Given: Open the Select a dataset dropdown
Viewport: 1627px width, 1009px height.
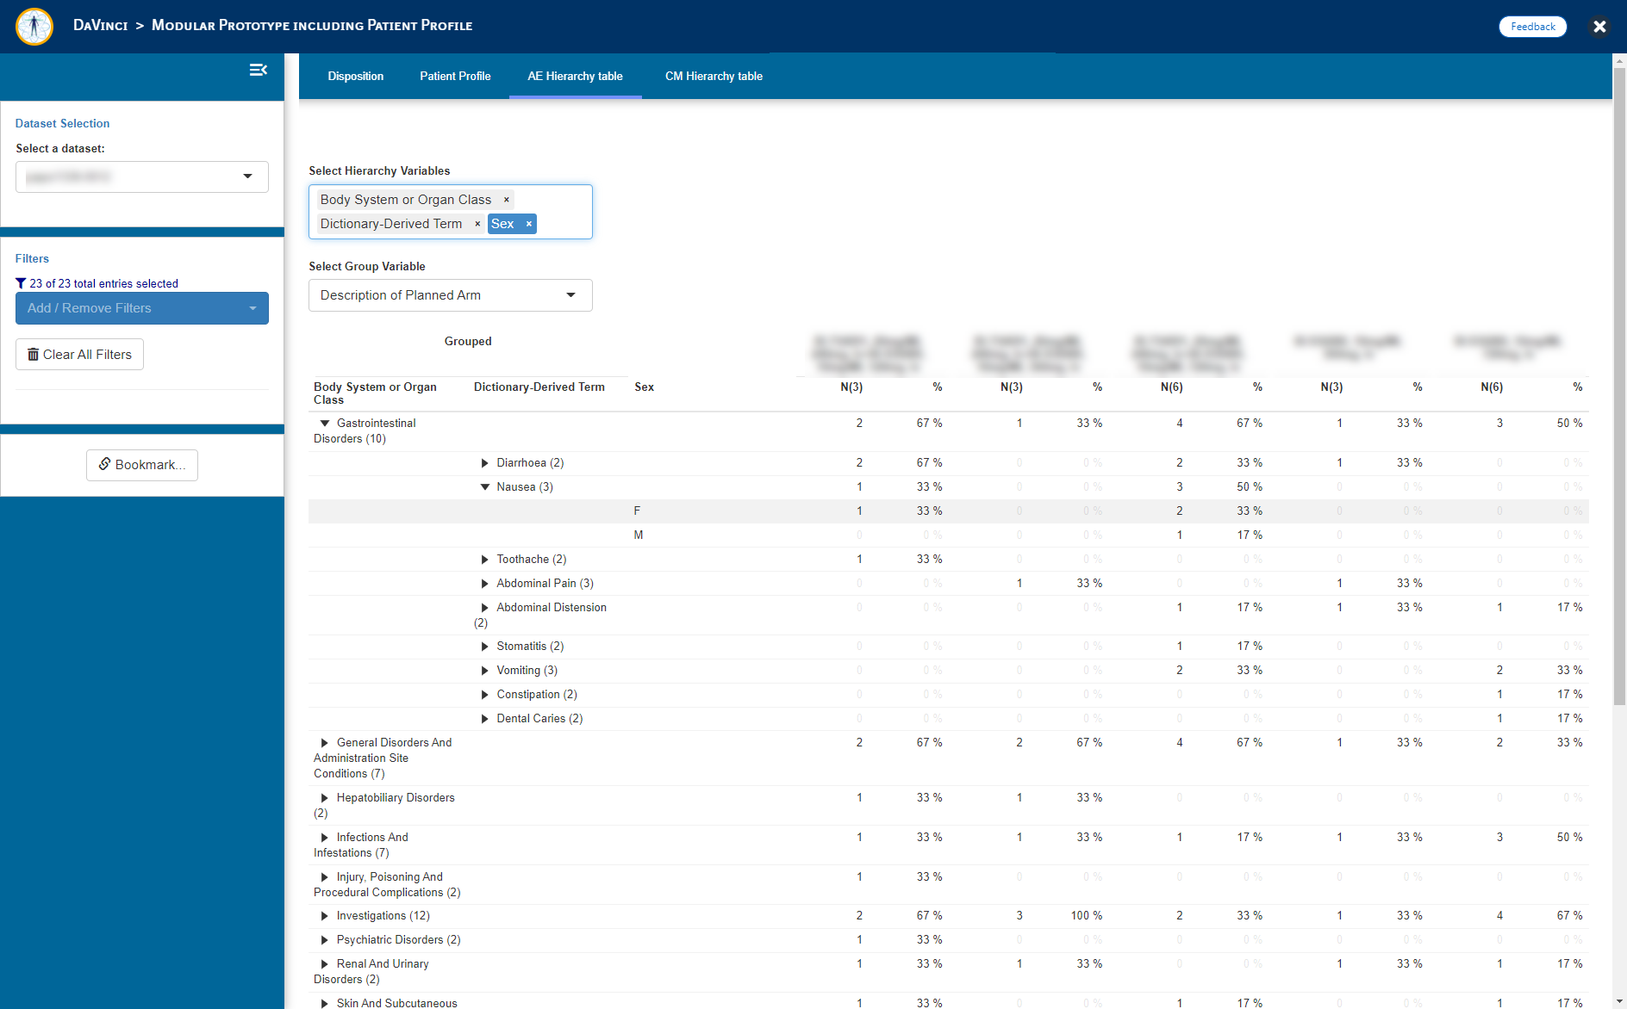Looking at the screenshot, I should coord(142,176).
